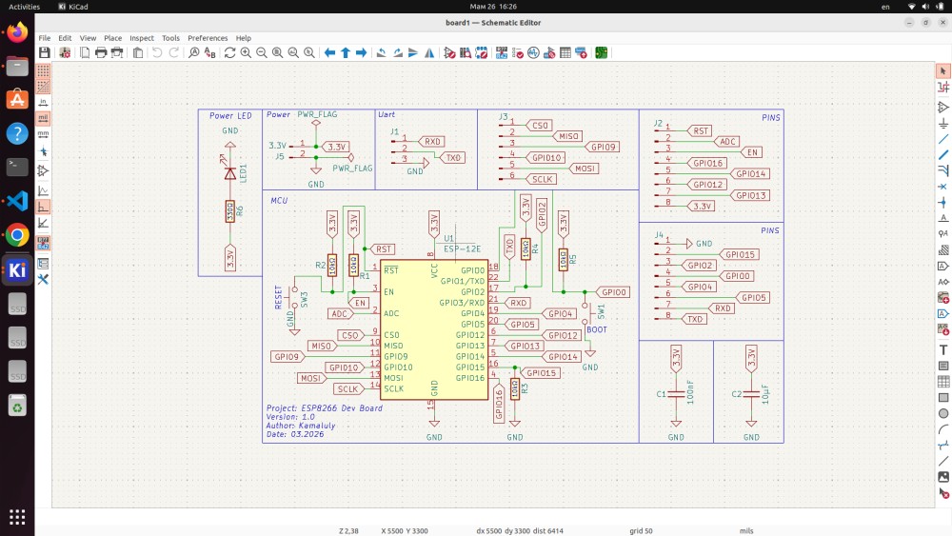
Task: Activate the Add Text tool
Action: point(942,350)
